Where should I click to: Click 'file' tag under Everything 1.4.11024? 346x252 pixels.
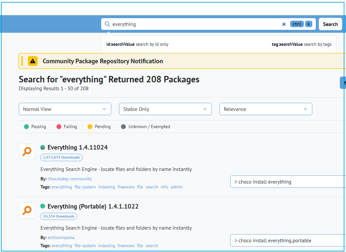point(140,187)
